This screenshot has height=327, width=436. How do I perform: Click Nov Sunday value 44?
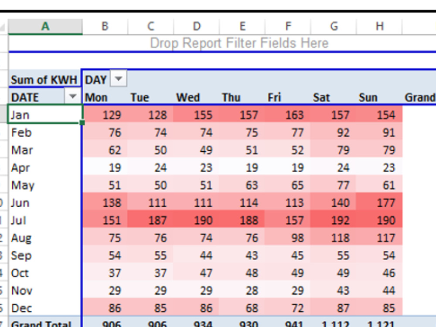[379, 290]
